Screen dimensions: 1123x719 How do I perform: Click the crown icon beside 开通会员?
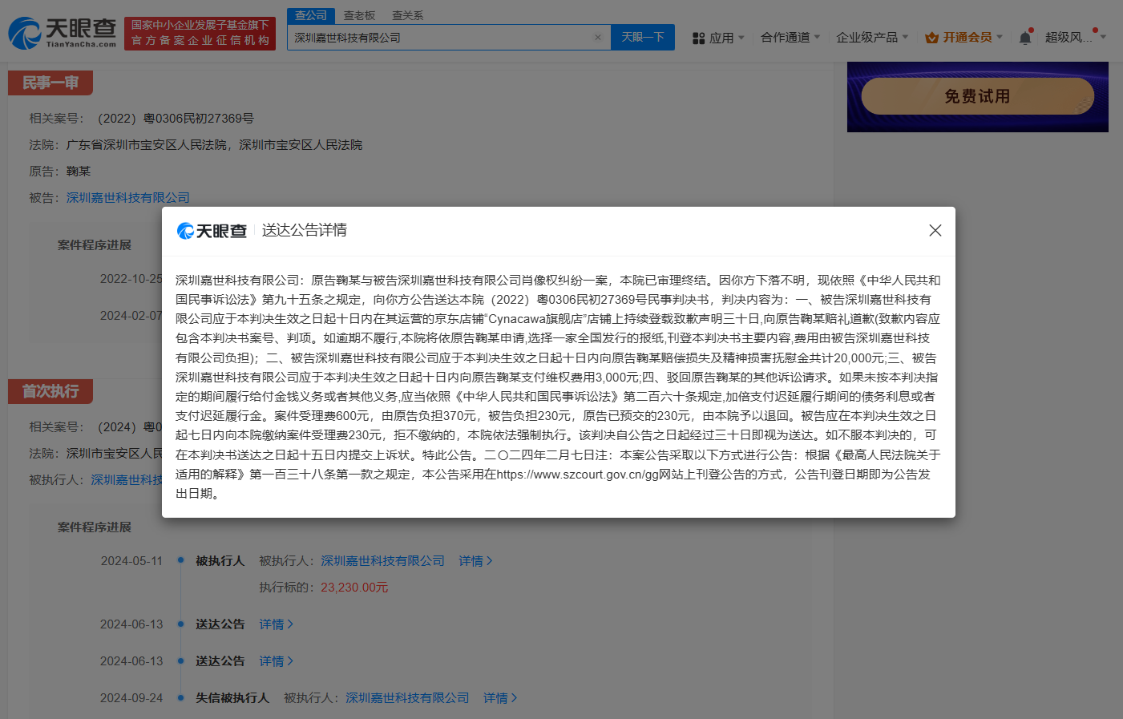(x=931, y=38)
